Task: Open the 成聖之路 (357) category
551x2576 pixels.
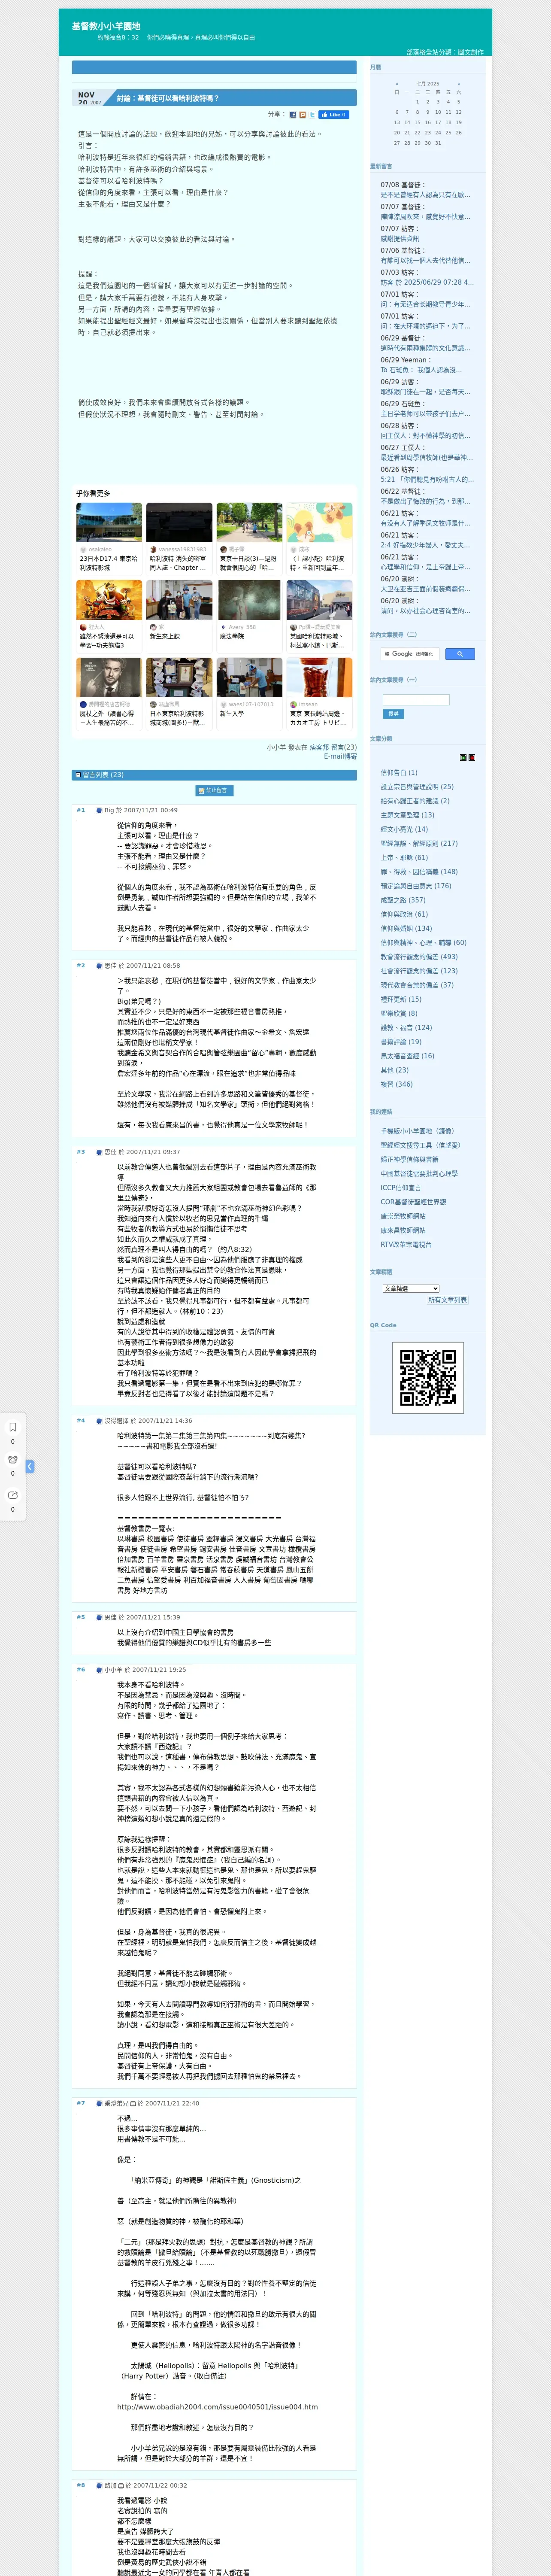Action: 403,900
